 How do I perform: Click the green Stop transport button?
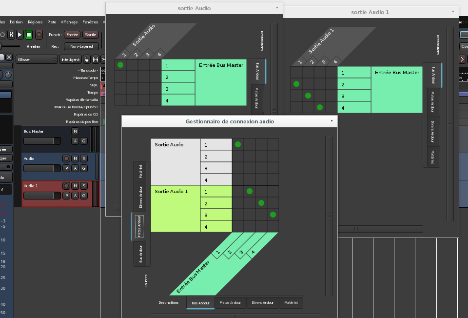(29, 35)
